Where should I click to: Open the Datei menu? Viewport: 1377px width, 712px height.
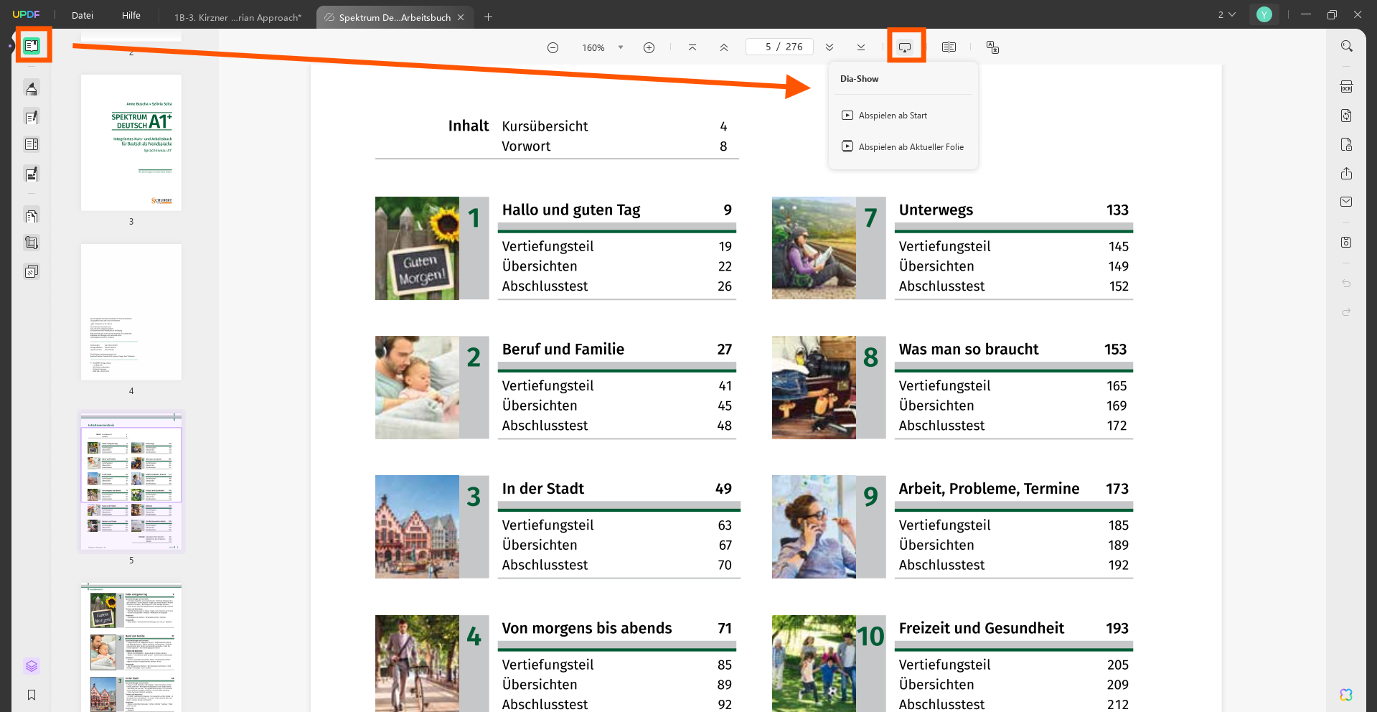point(83,15)
